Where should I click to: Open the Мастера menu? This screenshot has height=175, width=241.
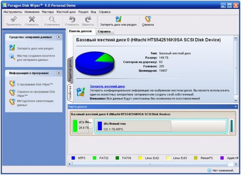48,12
